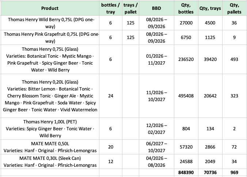Click the MATE MATE 0,30L (Sleek Can) cell

pyautogui.click(x=50, y=162)
